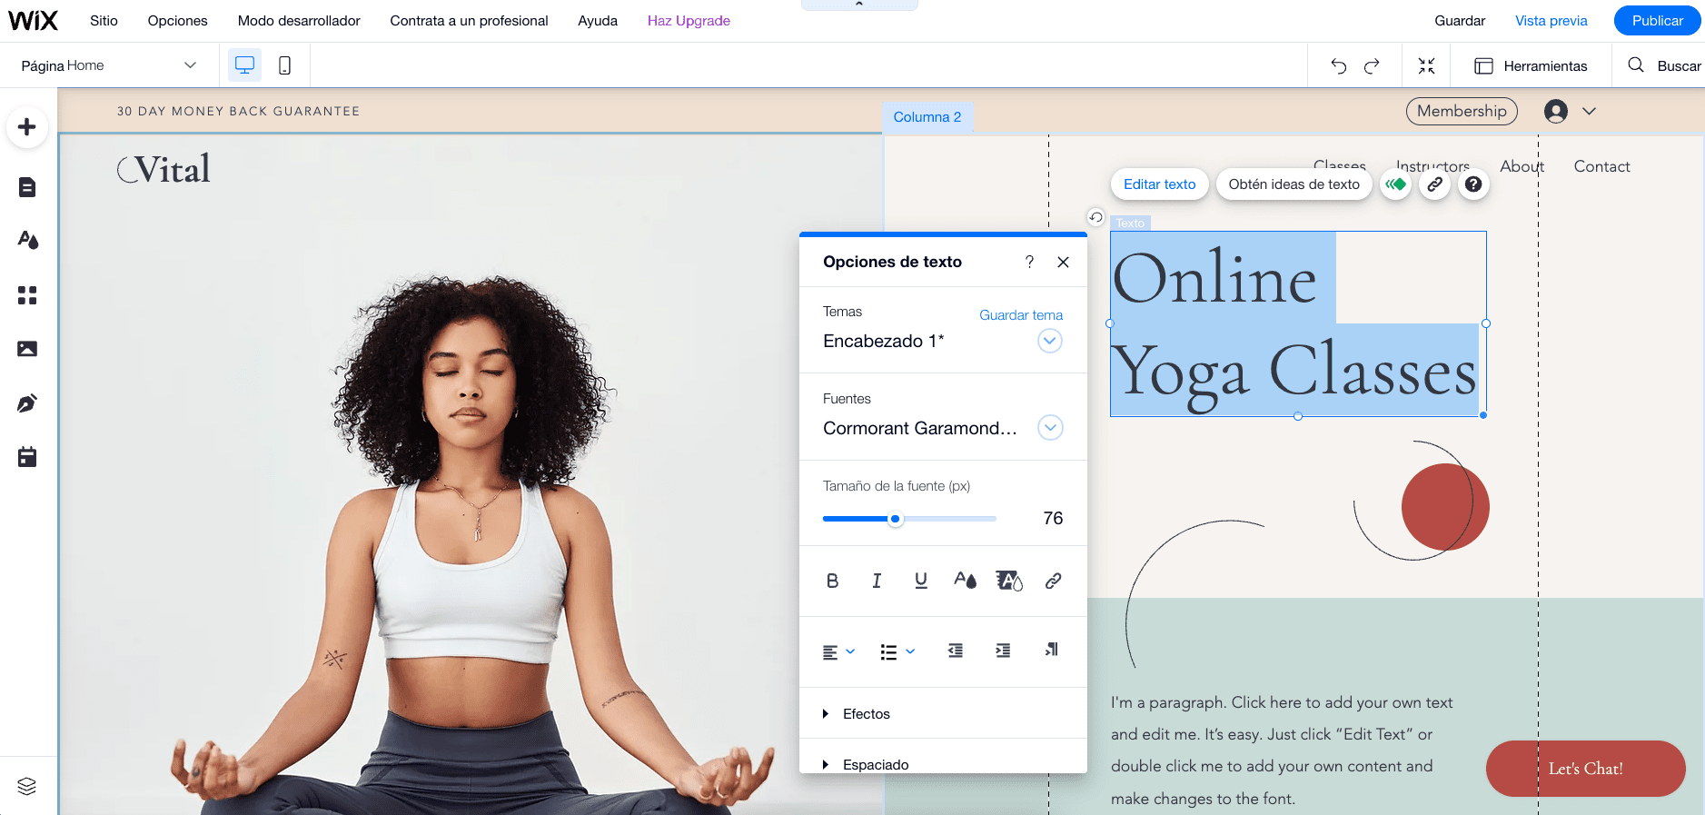Open bullet list style dropdown
The image size is (1705, 815).
(897, 651)
